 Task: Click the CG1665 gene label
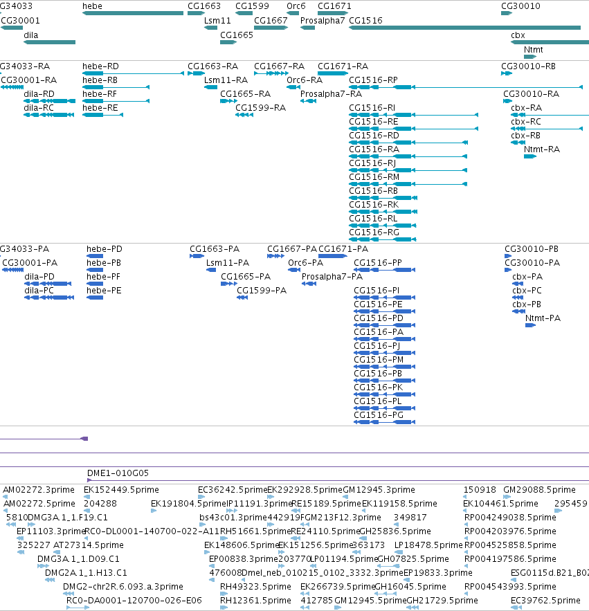coord(237,35)
